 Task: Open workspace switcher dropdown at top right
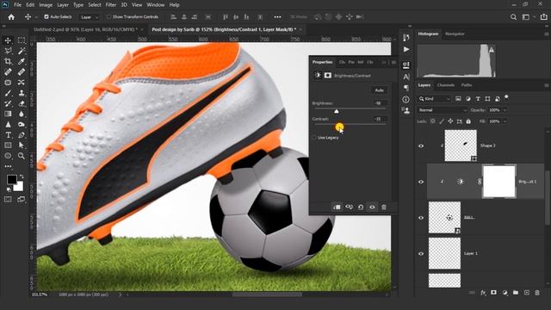[x=528, y=17]
